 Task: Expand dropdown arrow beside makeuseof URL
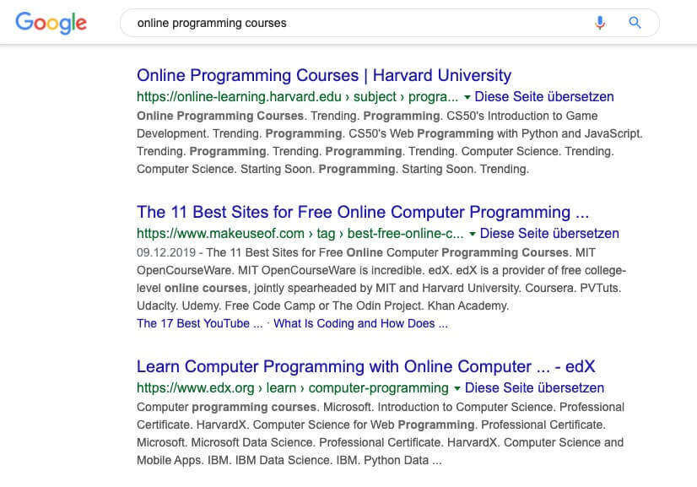coord(472,234)
